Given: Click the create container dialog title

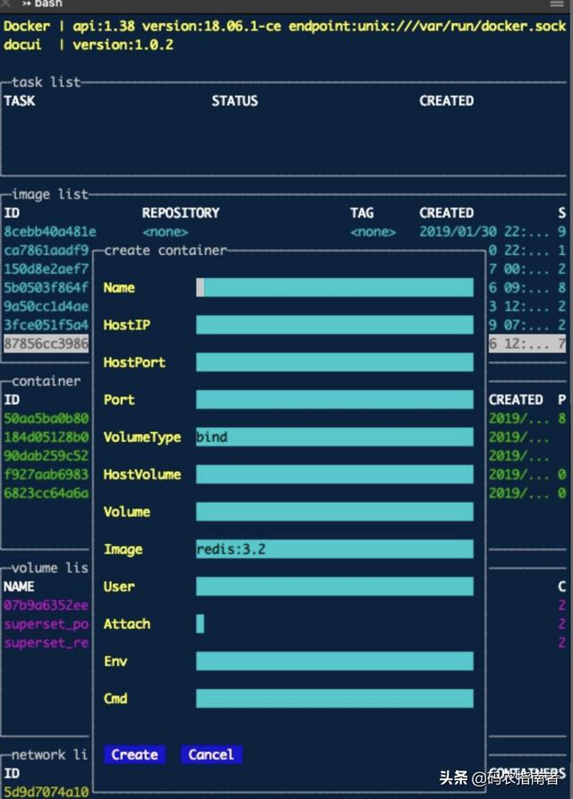Looking at the screenshot, I should 165,251.
